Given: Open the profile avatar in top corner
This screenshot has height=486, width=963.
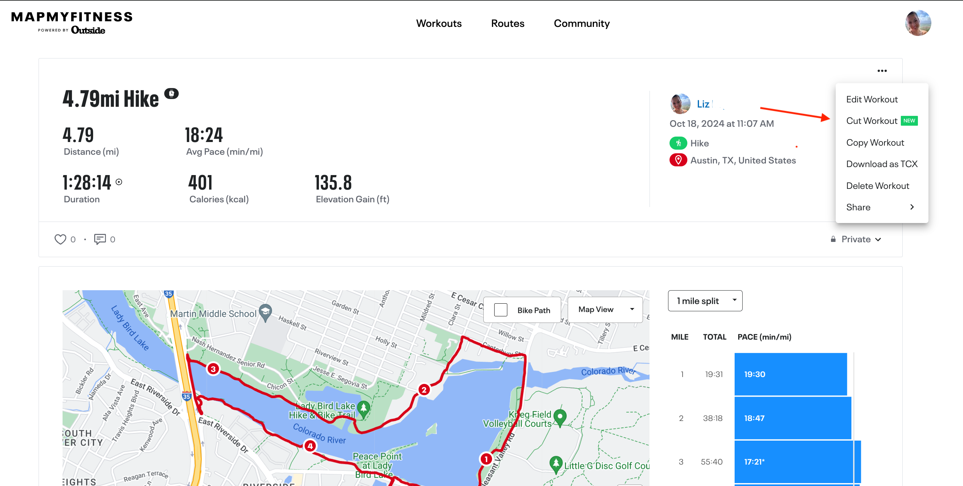Looking at the screenshot, I should click(x=918, y=23).
